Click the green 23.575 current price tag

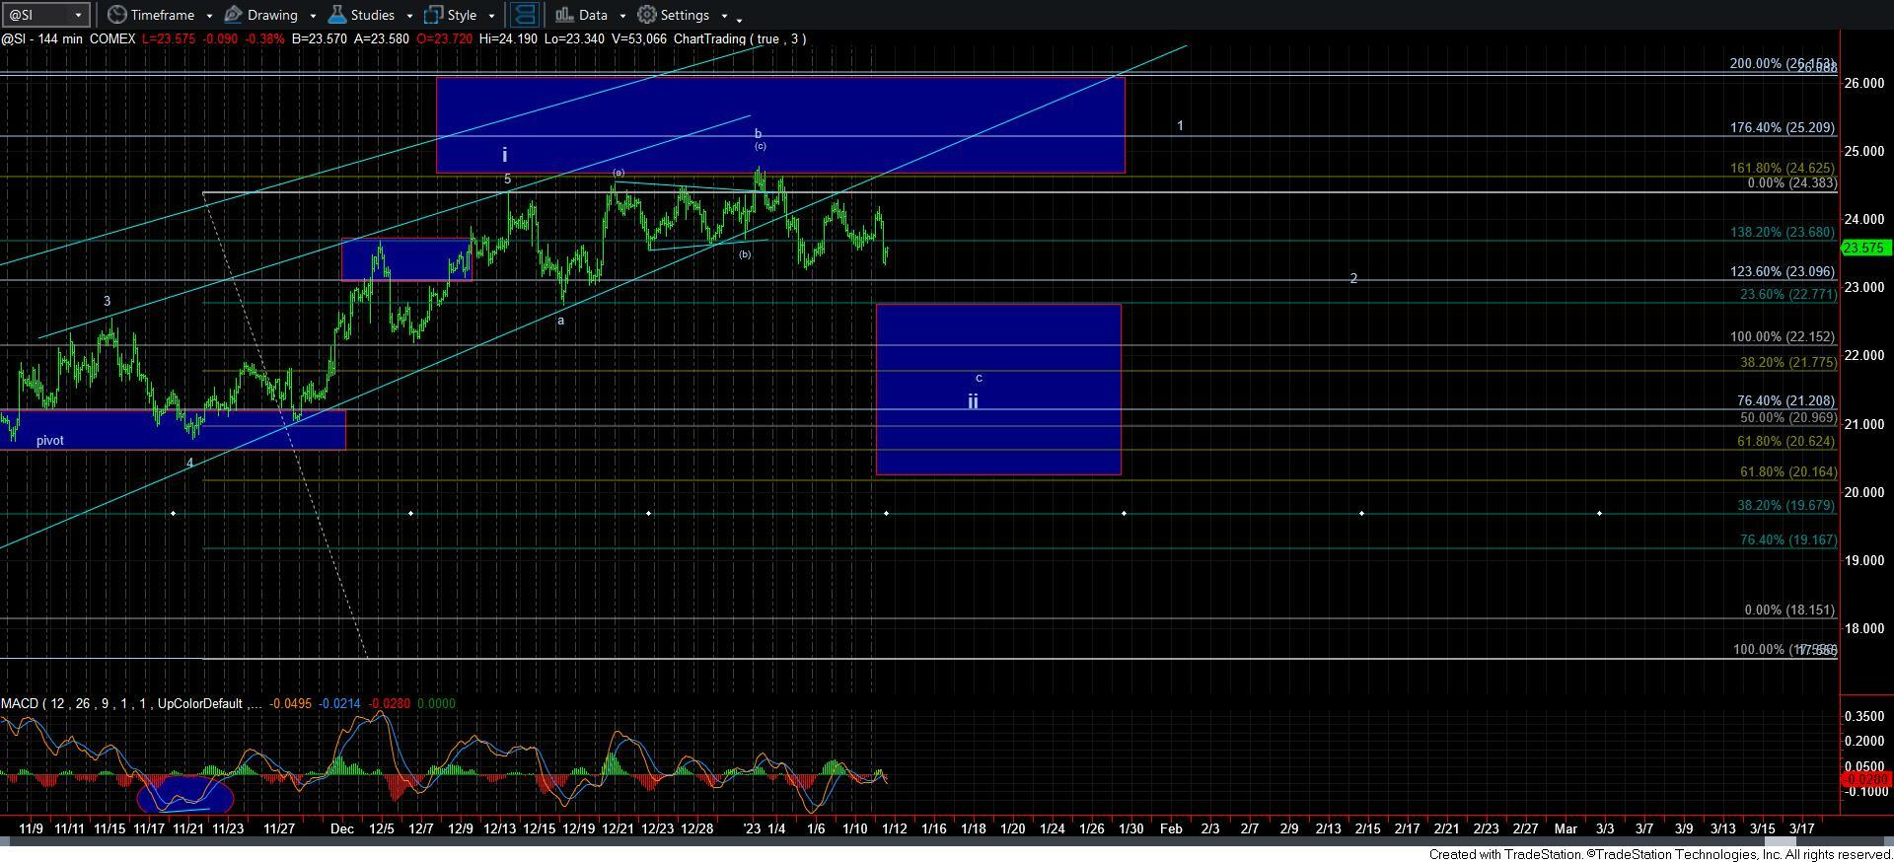coord(1864,249)
